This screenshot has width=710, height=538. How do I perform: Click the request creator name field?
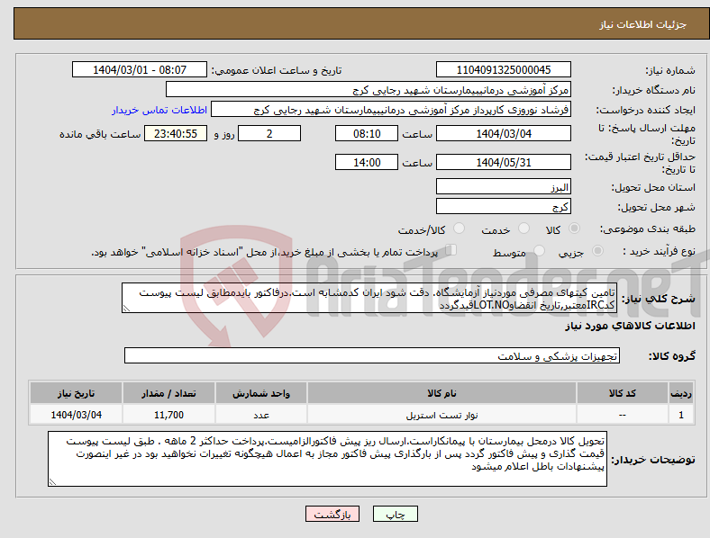pos(391,110)
